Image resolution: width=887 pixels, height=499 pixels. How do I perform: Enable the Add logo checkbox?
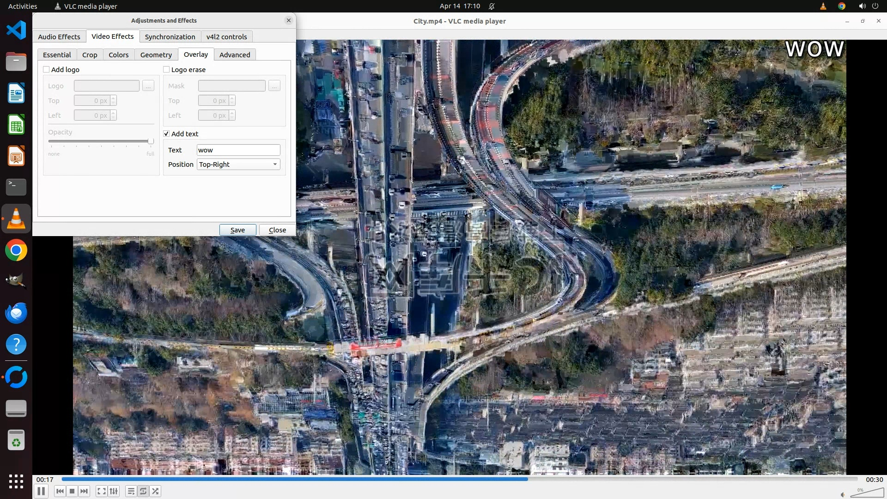click(x=46, y=69)
